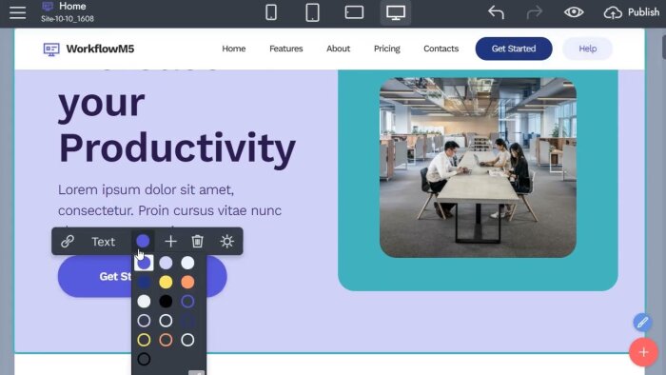The width and height of the screenshot is (666, 375).
Task: Select the office meeting image
Action: 478,168
